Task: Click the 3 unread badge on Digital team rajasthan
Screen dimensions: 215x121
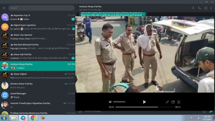Action: click(x=74, y=29)
